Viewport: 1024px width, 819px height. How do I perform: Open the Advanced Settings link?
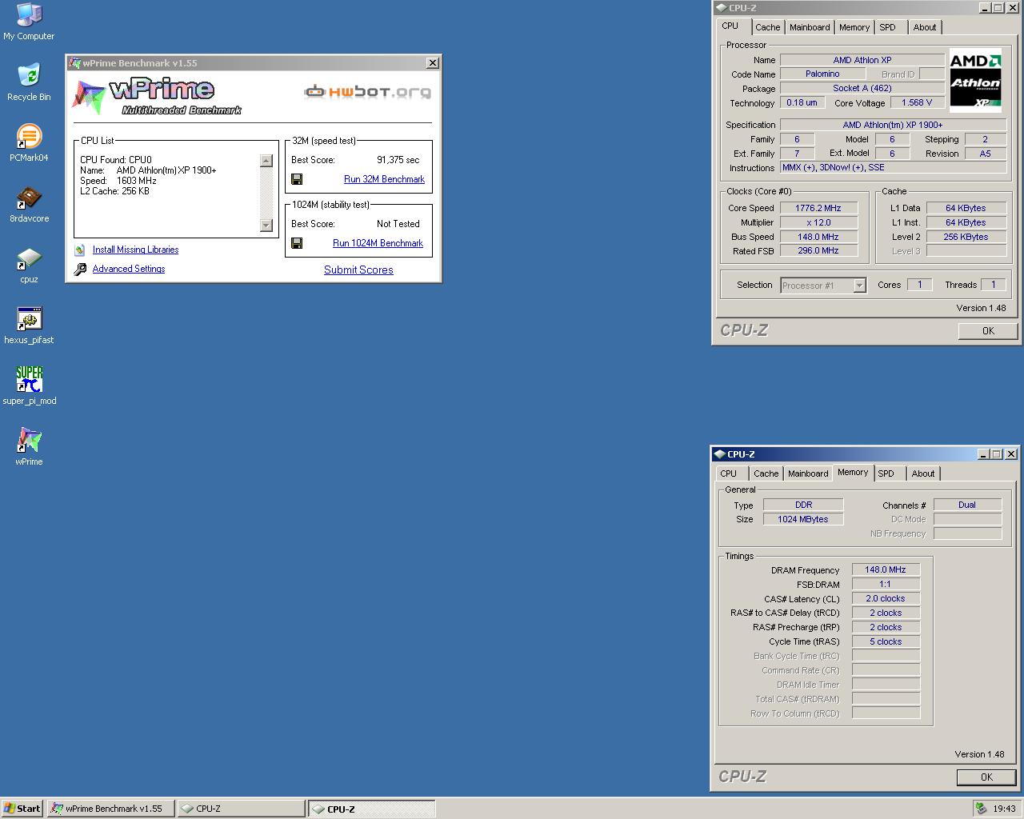pos(129,269)
